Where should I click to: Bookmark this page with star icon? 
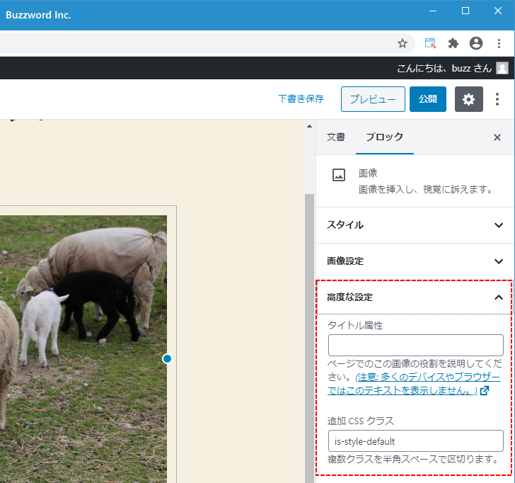403,43
